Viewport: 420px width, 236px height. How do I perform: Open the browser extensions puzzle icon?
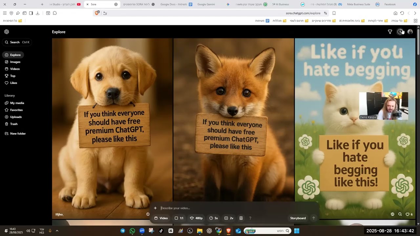pos(55,13)
